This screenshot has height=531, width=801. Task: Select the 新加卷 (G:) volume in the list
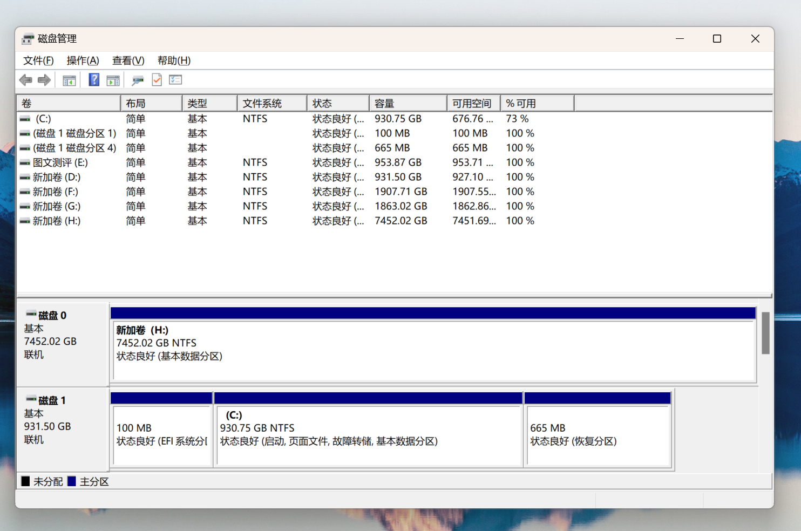point(56,206)
